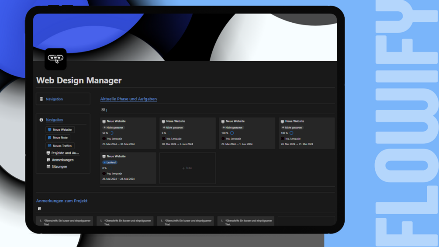Click the page icon on the card dated 25. Mai 2024
This screenshot has width=439, height=247.
pyautogui.click(x=104, y=122)
